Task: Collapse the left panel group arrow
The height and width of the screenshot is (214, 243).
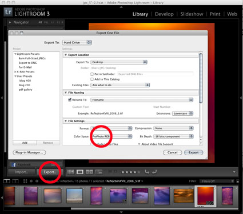Action: point(2,98)
